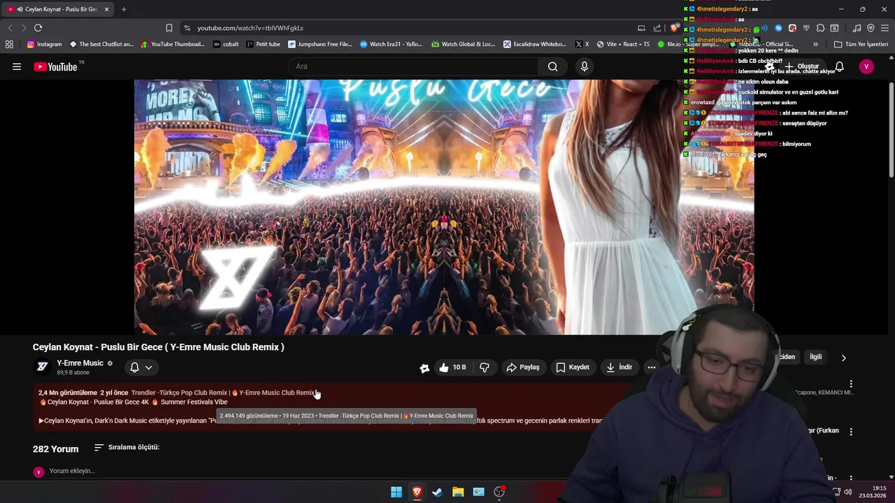
Task: Open three-dot menu of first suggested video
Action: click(x=851, y=384)
